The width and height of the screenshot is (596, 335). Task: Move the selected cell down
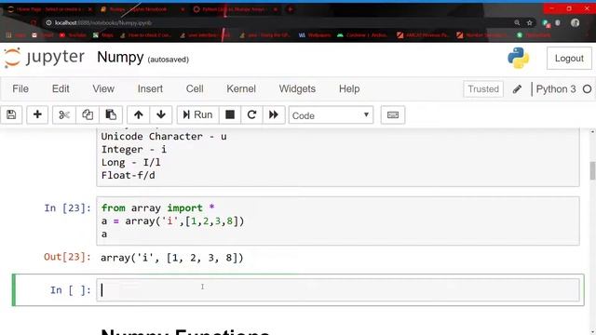[161, 114]
